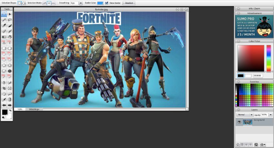Click the Border Color blue swatch
This screenshot has width=274, height=148.
(x=100, y=3)
